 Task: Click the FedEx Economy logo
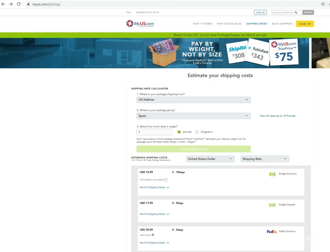[x=272, y=232]
